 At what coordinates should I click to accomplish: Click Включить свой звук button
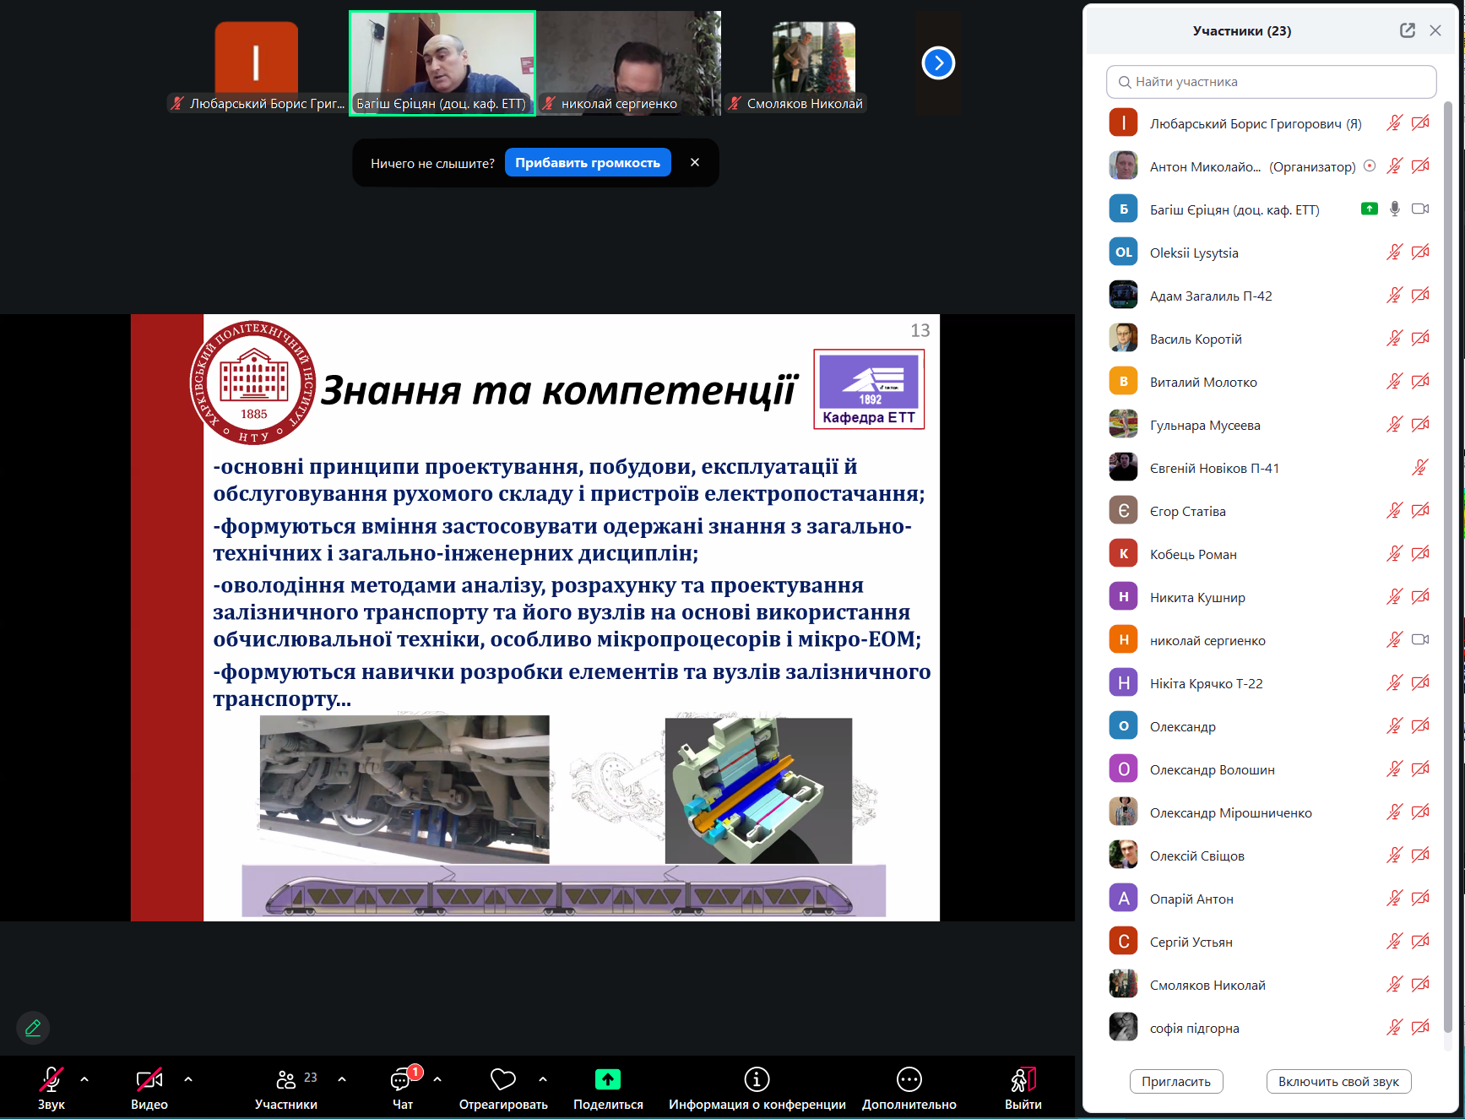pyautogui.click(x=1338, y=1082)
